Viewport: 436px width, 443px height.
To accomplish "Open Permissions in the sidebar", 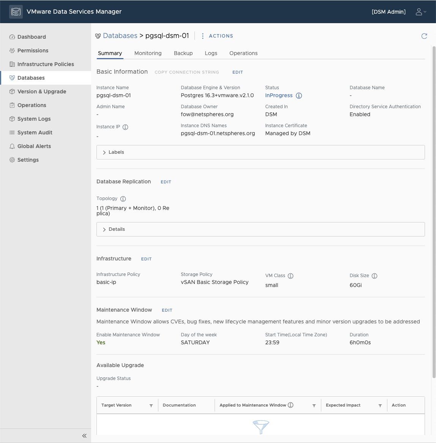I will pyautogui.click(x=46, y=50).
